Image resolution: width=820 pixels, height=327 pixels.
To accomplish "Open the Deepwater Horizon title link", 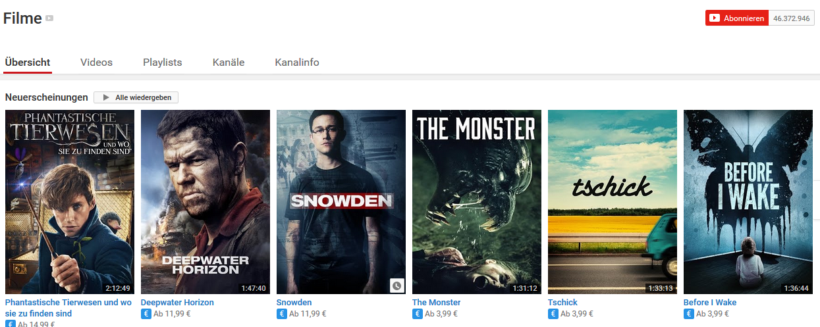I will pyautogui.click(x=177, y=303).
